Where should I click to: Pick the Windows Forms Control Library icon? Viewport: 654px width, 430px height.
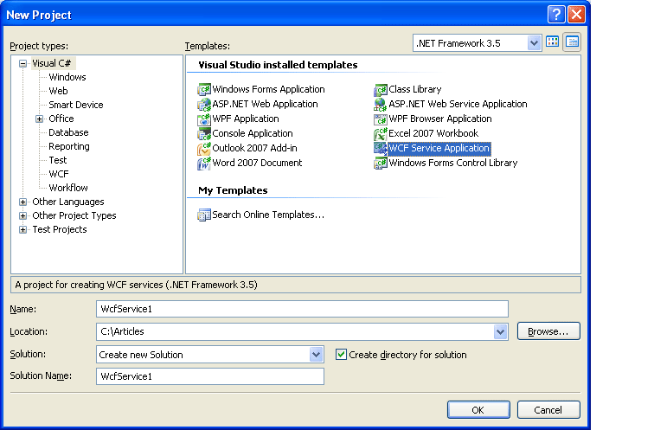click(381, 163)
